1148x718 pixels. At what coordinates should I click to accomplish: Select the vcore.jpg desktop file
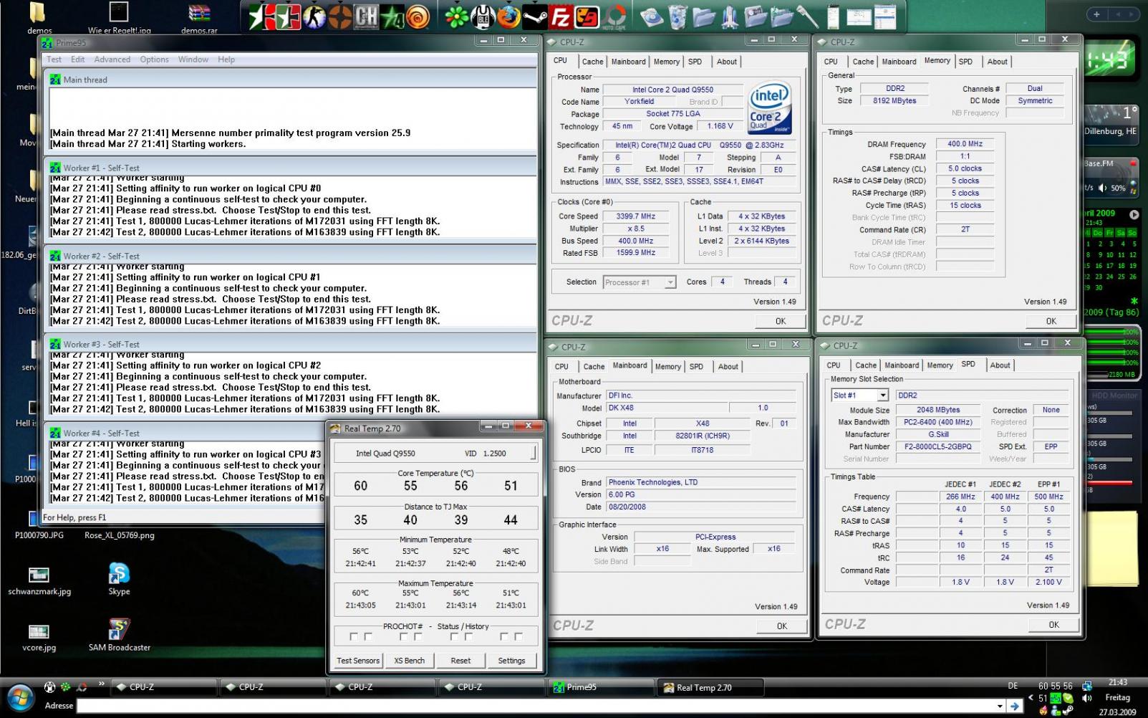pyautogui.click(x=39, y=636)
